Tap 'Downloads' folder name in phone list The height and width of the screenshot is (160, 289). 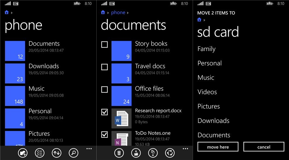[44, 66]
